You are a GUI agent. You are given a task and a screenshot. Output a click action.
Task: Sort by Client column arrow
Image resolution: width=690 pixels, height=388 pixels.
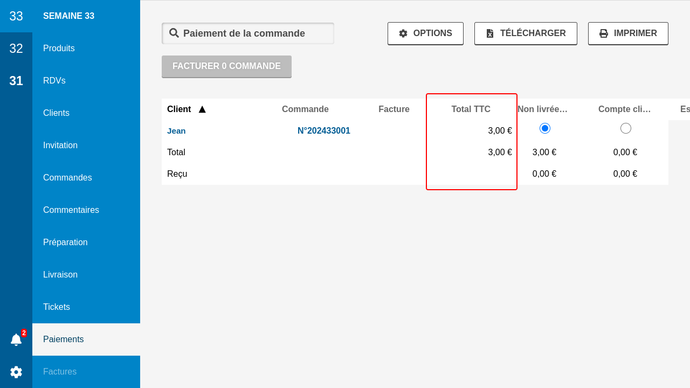pyautogui.click(x=202, y=109)
